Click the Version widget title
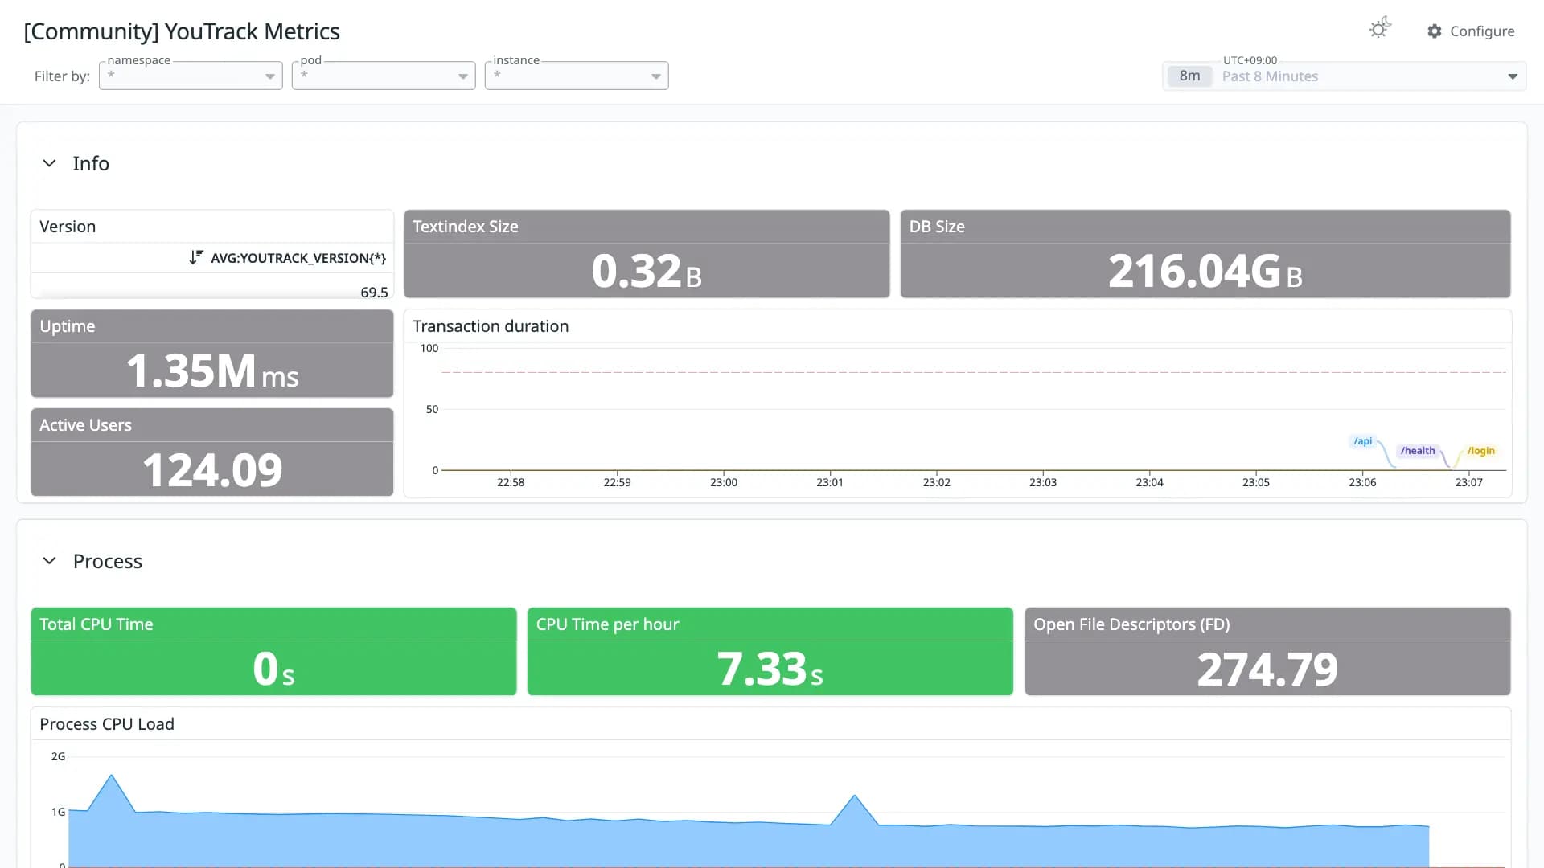This screenshot has height=868, width=1544. point(68,227)
